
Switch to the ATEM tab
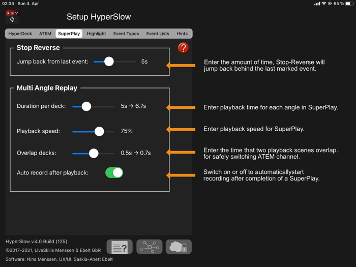click(x=45, y=34)
